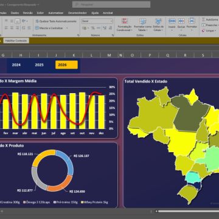This screenshot has width=219, height=219.
Task: Click the Align Right icon
Action: click(x=18, y=27)
